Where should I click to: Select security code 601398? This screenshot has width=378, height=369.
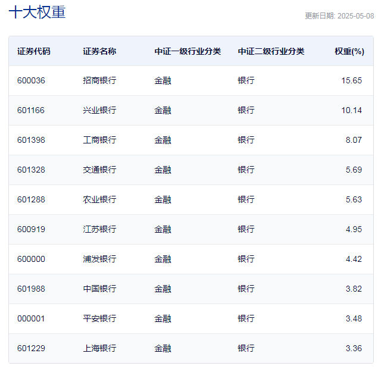click(31, 140)
